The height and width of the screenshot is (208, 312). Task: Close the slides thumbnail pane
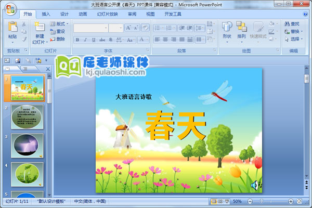point(48,69)
